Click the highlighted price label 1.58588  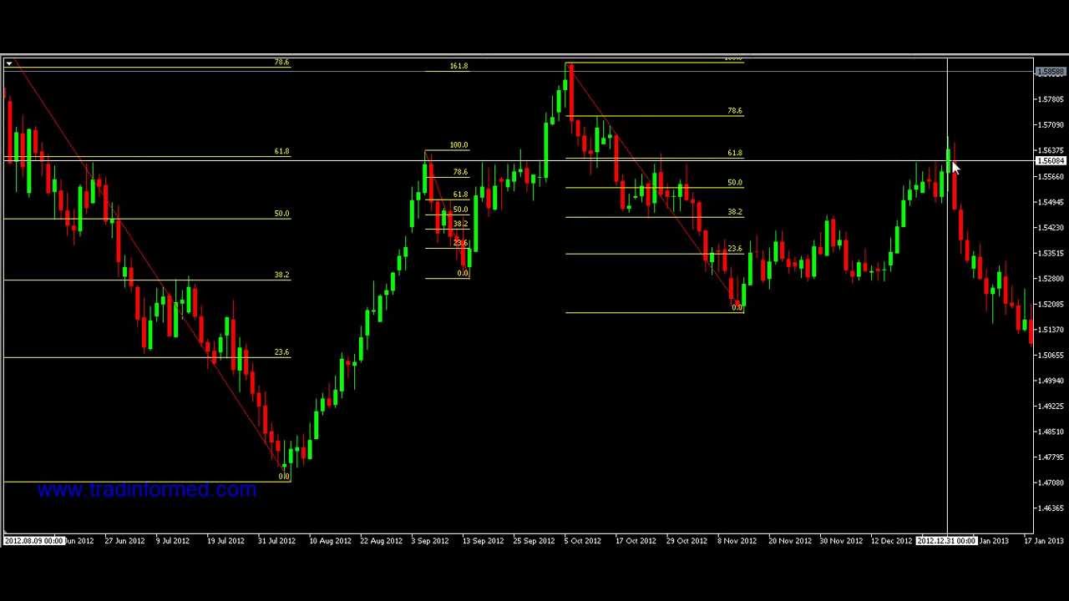(1051, 73)
